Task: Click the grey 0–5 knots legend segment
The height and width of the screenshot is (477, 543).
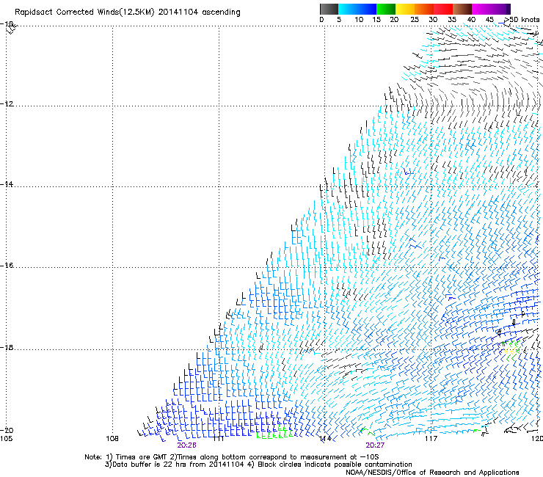Action: pos(329,9)
